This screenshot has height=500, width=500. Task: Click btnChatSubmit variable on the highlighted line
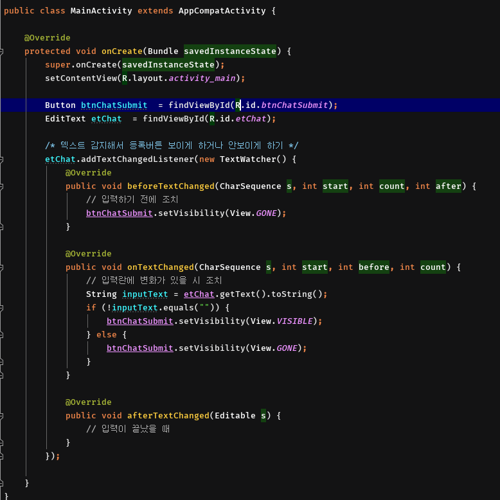[x=114, y=105]
